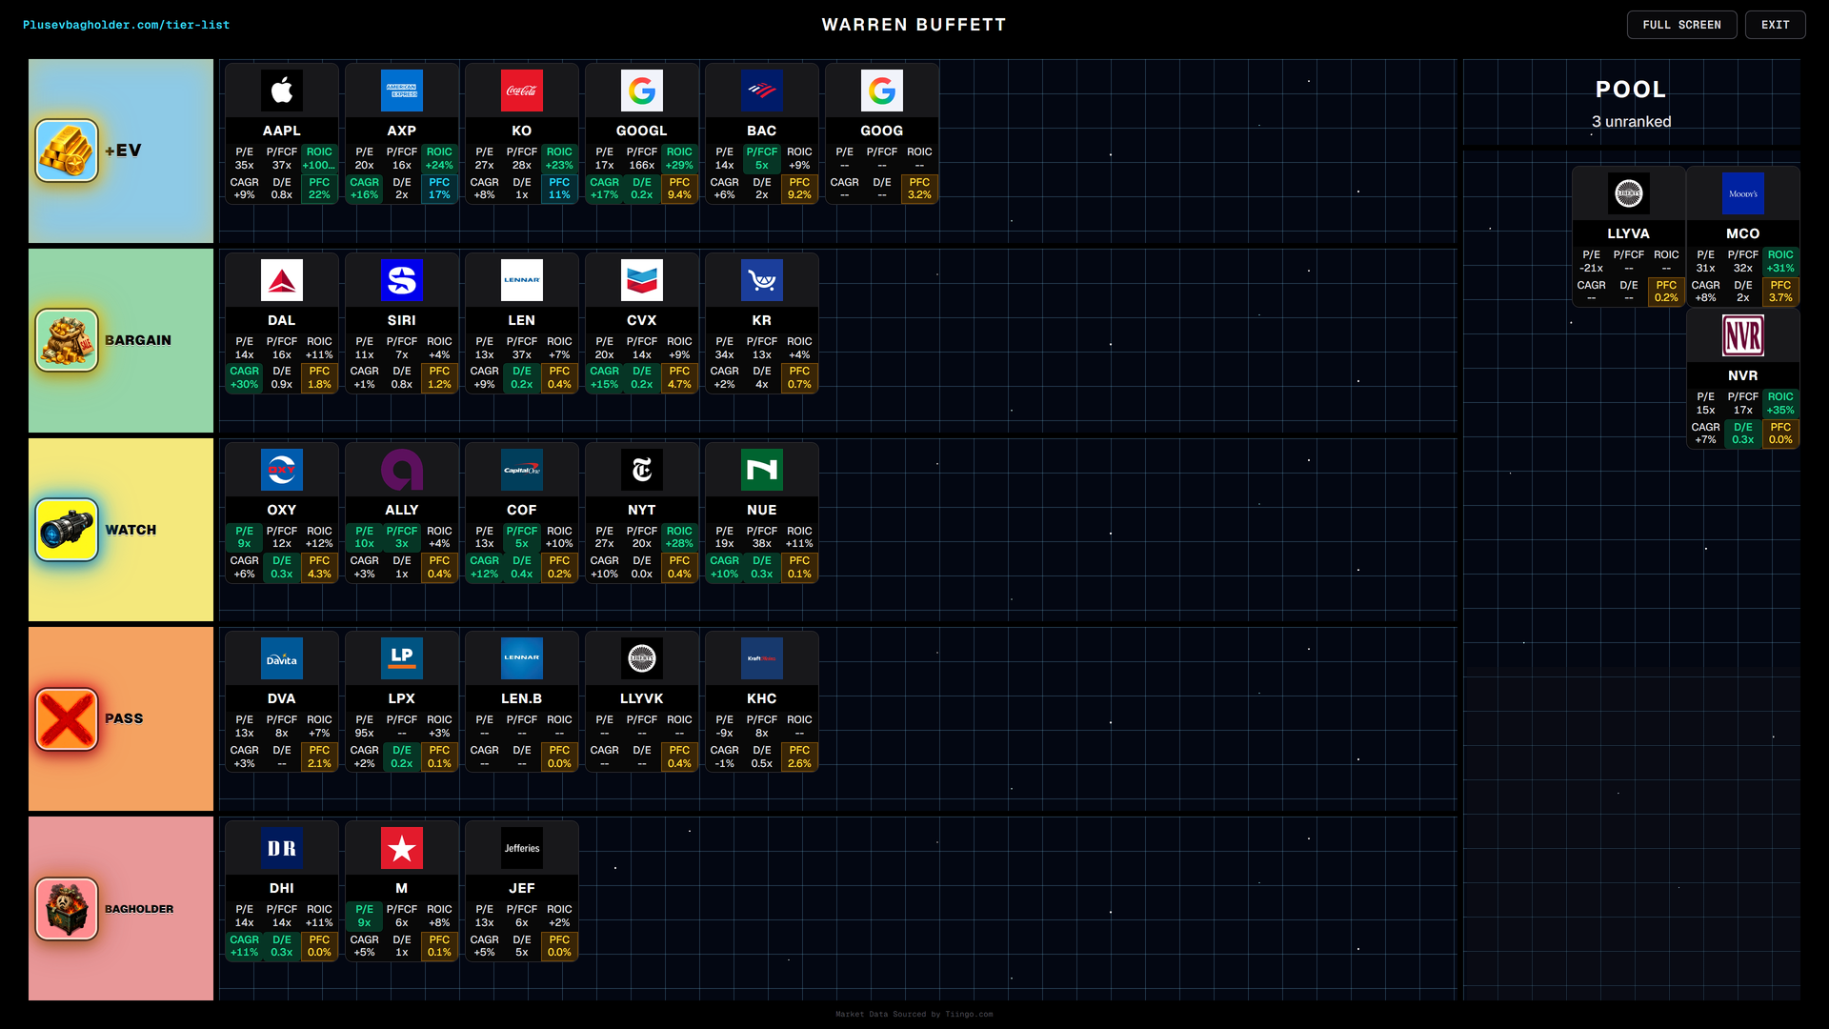Click the Apple logo on AAPL card

pyautogui.click(x=282, y=91)
